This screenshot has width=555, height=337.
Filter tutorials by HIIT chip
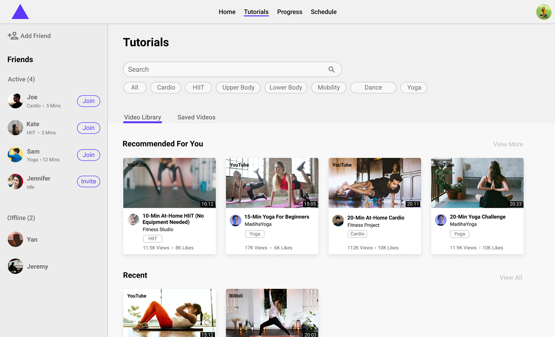pos(198,87)
